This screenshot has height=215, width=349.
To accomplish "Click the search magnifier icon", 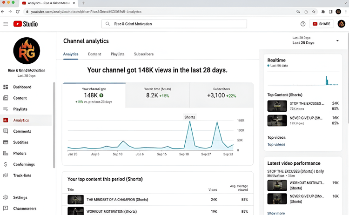I will (x=107, y=24).
